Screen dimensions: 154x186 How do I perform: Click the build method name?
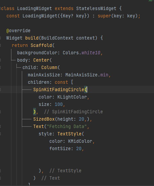click(32, 38)
